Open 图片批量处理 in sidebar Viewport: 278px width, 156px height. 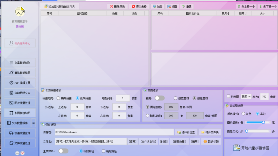coord(20,103)
